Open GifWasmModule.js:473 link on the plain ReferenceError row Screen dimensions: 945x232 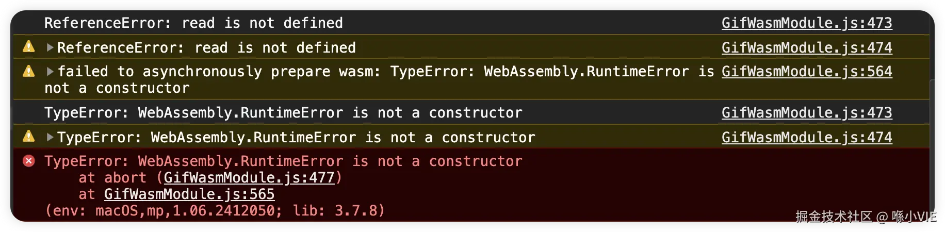coord(806,23)
